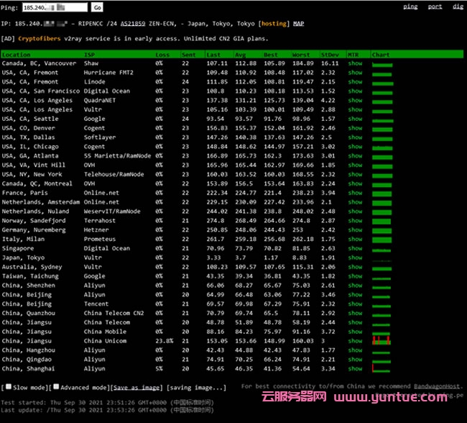Show MTR for Chicago Cogent row
The width and height of the screenshot is (467, 423).
click(x=355, y=147)
